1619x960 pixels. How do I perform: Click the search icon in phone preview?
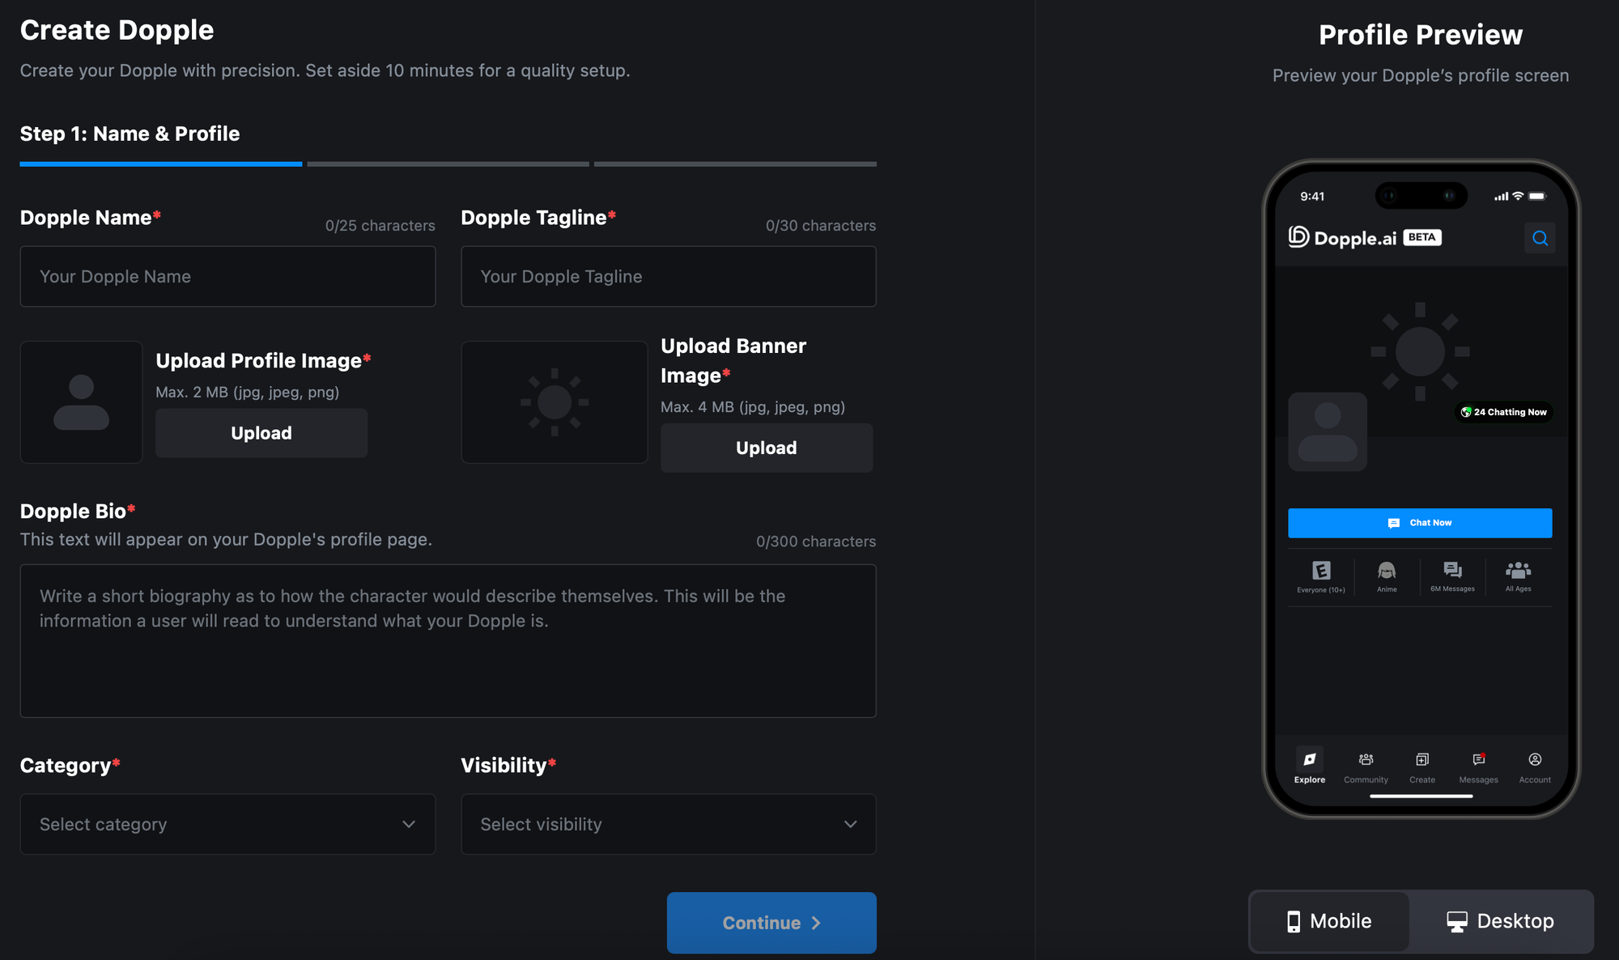tap(1540, 238)
